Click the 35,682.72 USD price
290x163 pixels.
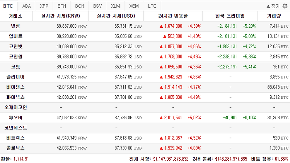128,57
